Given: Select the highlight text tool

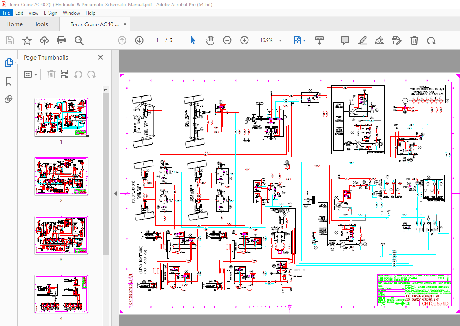Looking at the screenshot, I should 362,40.
